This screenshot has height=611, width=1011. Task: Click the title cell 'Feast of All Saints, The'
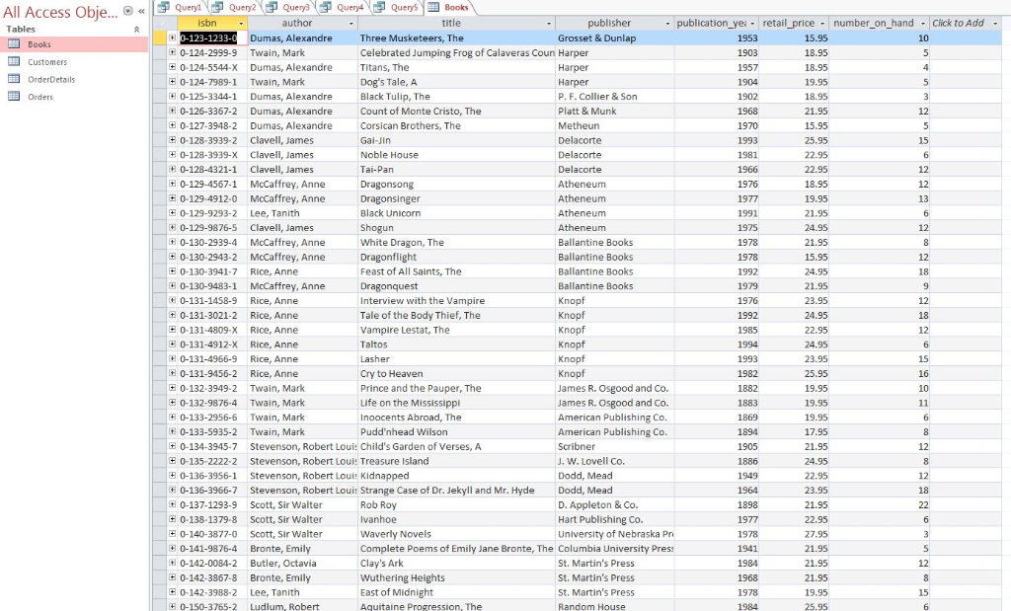pos(455,271)
